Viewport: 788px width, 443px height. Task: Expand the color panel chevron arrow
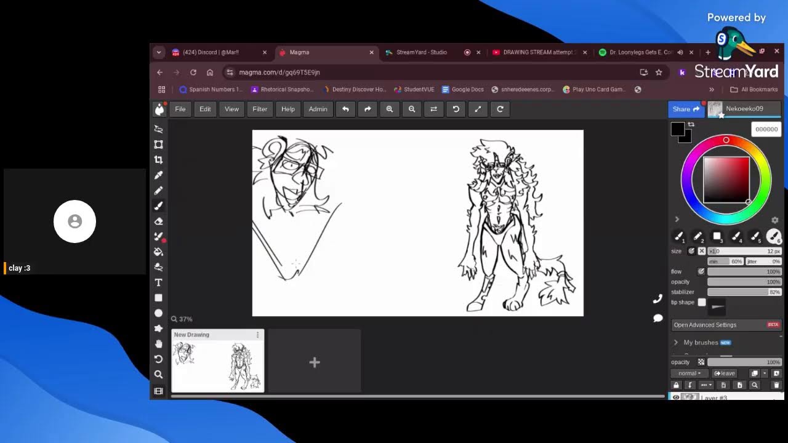click(677, 220)
